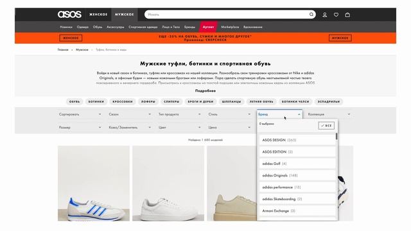Select the ЛЕТНЯЯ ОБУВЬ pill
The height and width of the screenshot is (231, 411).
[261, 101]
